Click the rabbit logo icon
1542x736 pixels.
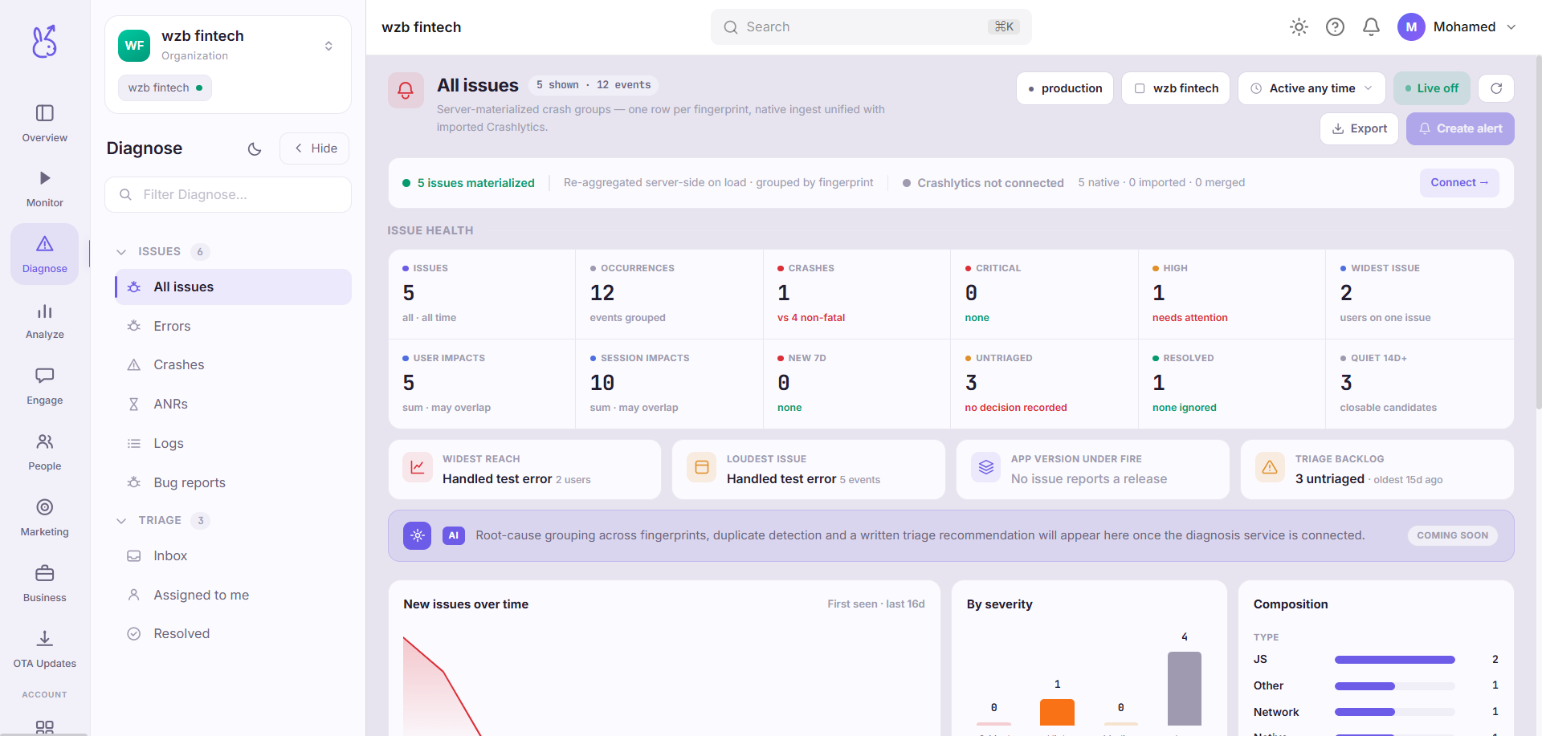coord(44,42)
